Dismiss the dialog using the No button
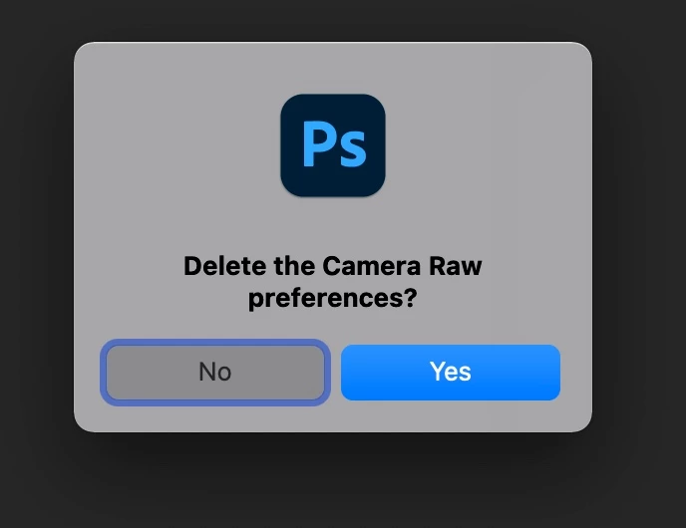This screenshot has width=686, height=528. [x=215, y=372]
